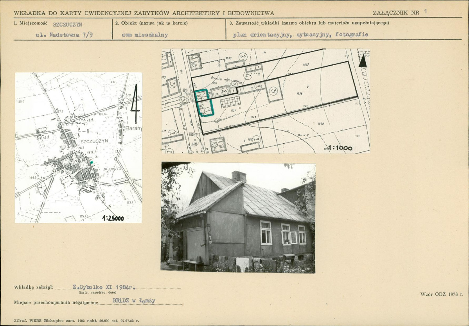Click the "Wzór ODZ 1978 r." note
This screenshot has width=469, height=326.
(x=441, y=294)
